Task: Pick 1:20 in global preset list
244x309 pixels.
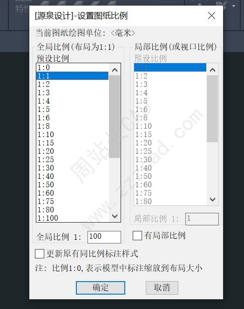Action: click(x=73, y=151)
